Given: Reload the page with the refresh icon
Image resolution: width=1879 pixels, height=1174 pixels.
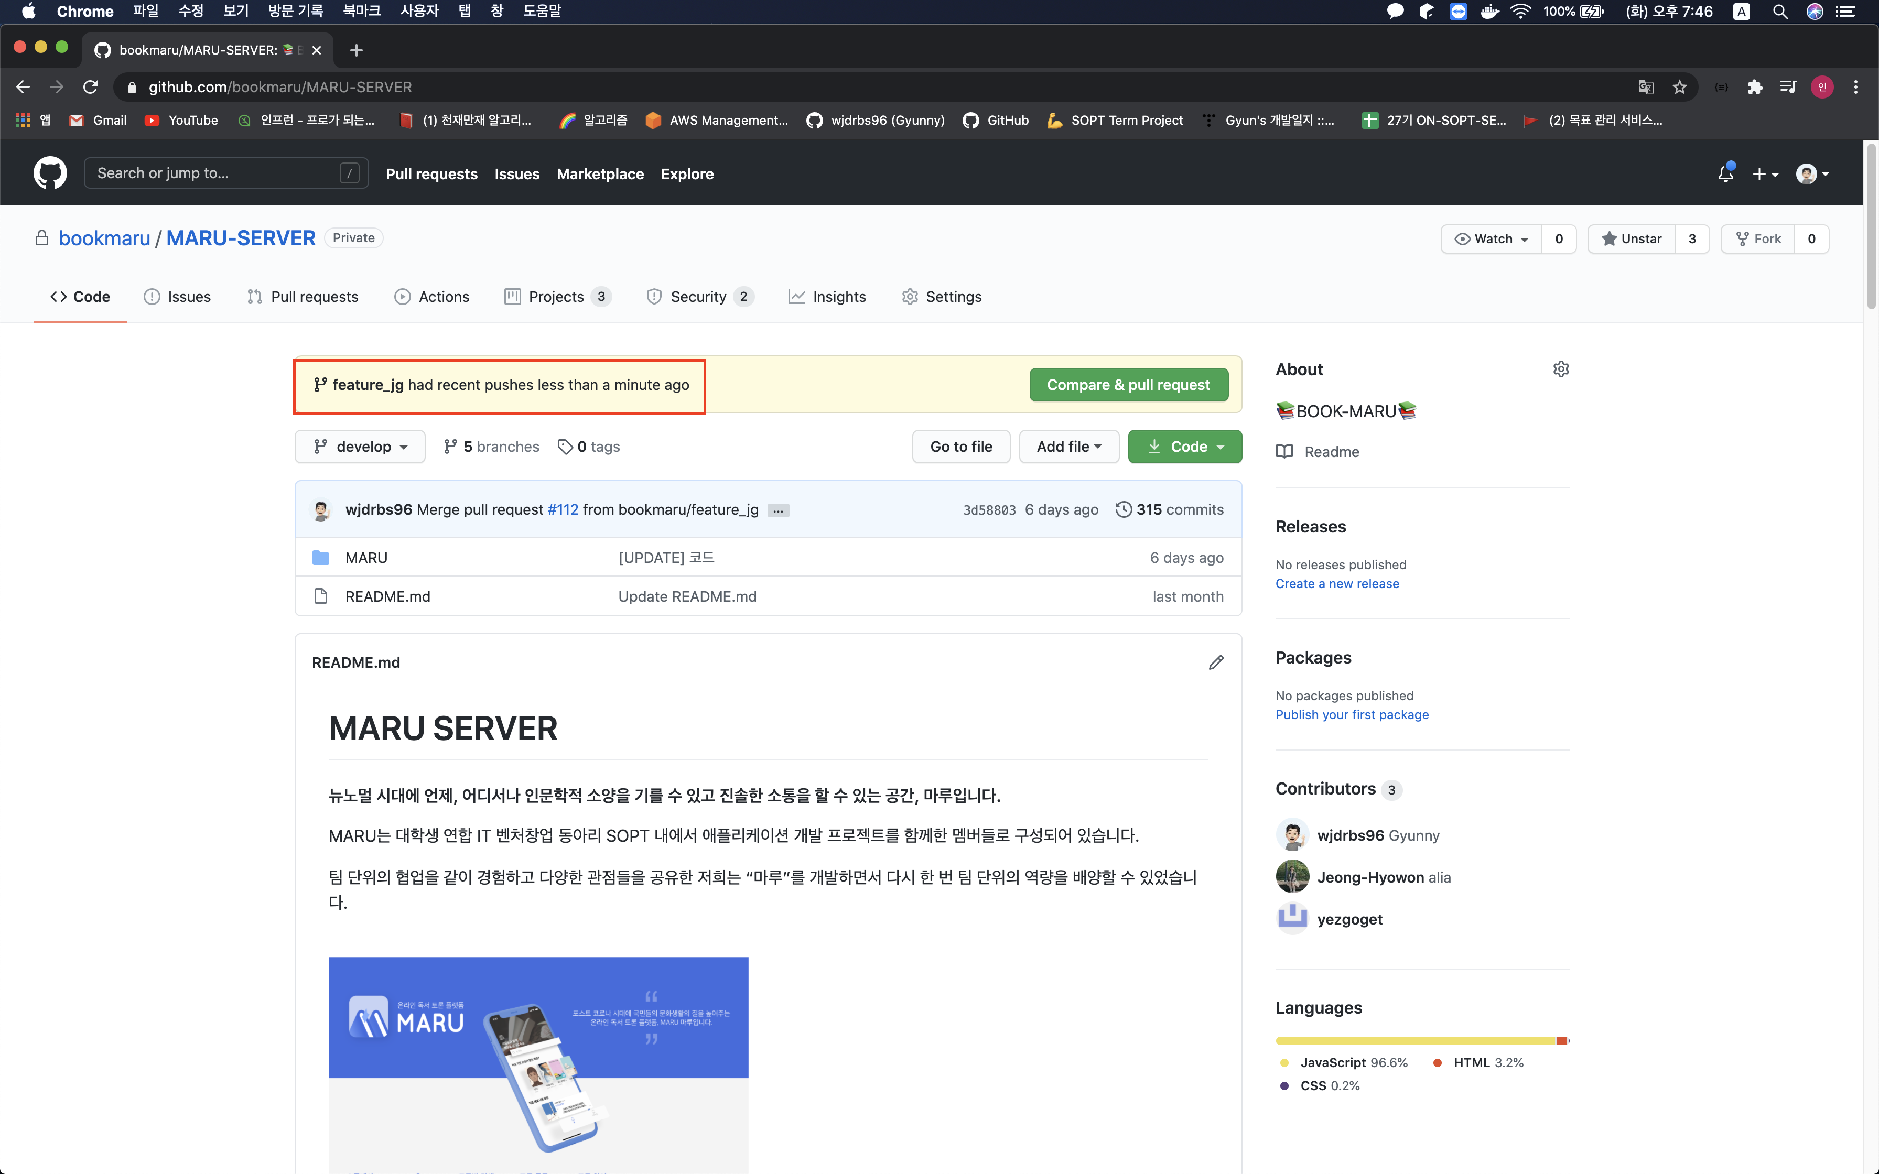Looking at the screenshot, I should tap(91, 87).
